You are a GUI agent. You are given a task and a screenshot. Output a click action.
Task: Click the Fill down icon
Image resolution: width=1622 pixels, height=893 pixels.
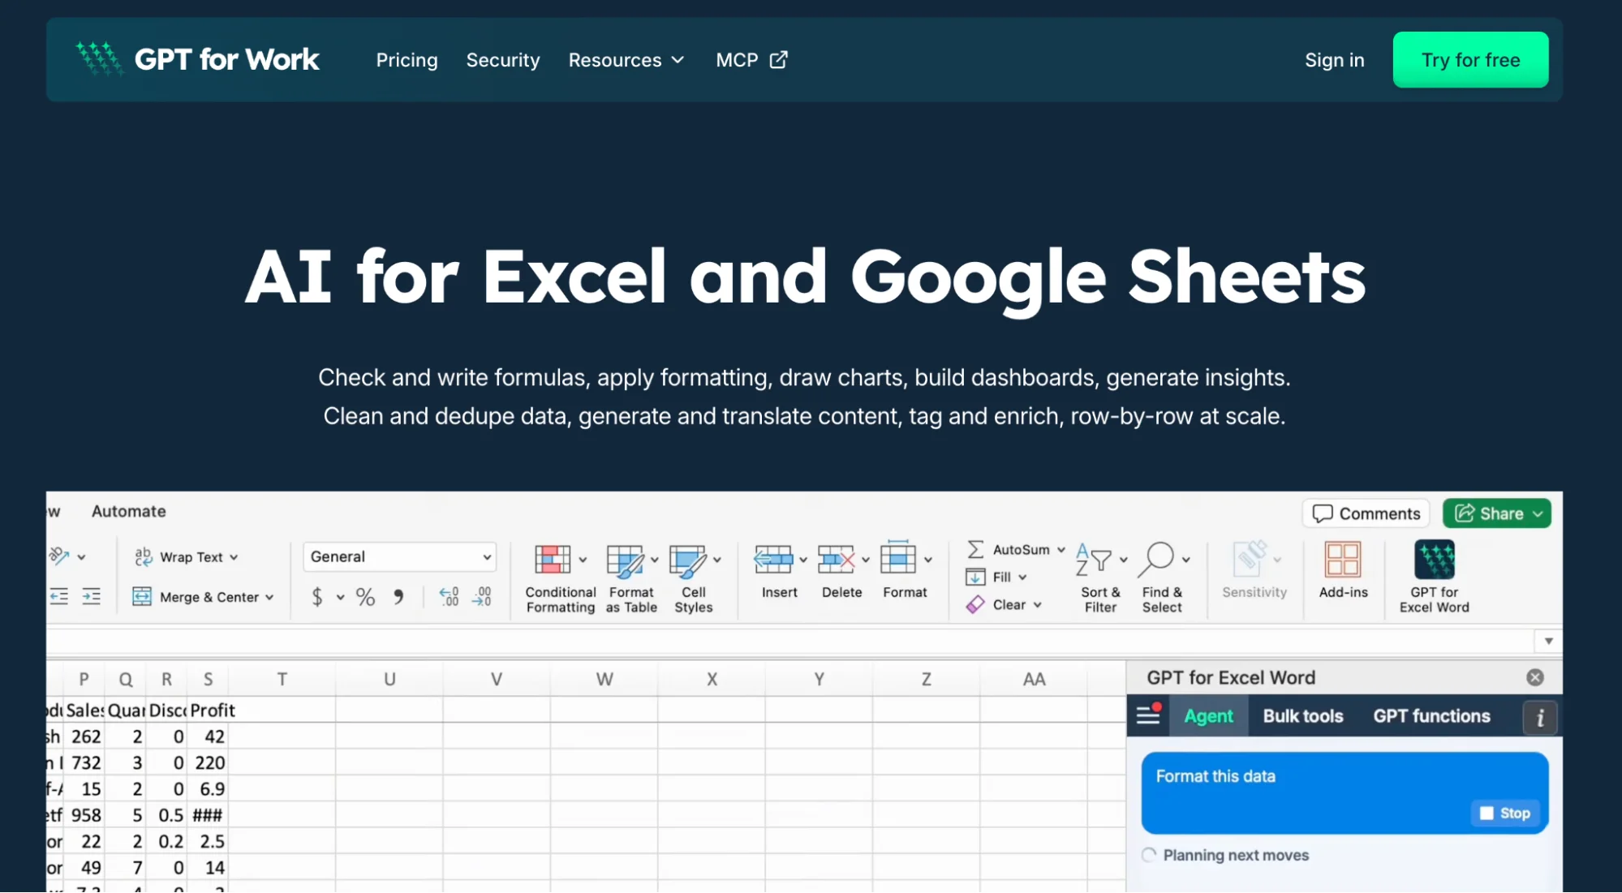click(x=975, y=577)
